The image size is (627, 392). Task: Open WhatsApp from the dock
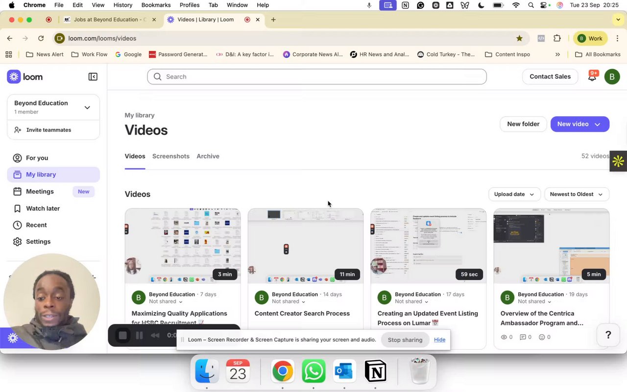313,371
